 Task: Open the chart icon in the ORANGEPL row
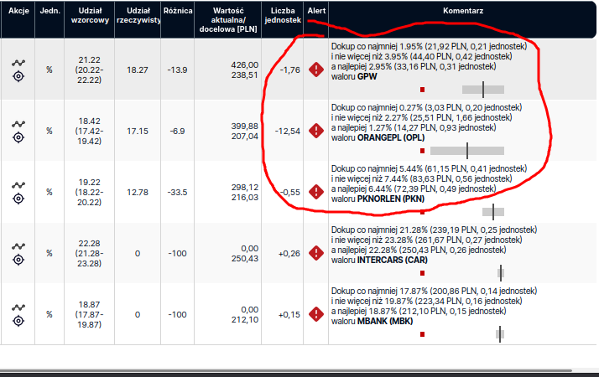(18, 124)
